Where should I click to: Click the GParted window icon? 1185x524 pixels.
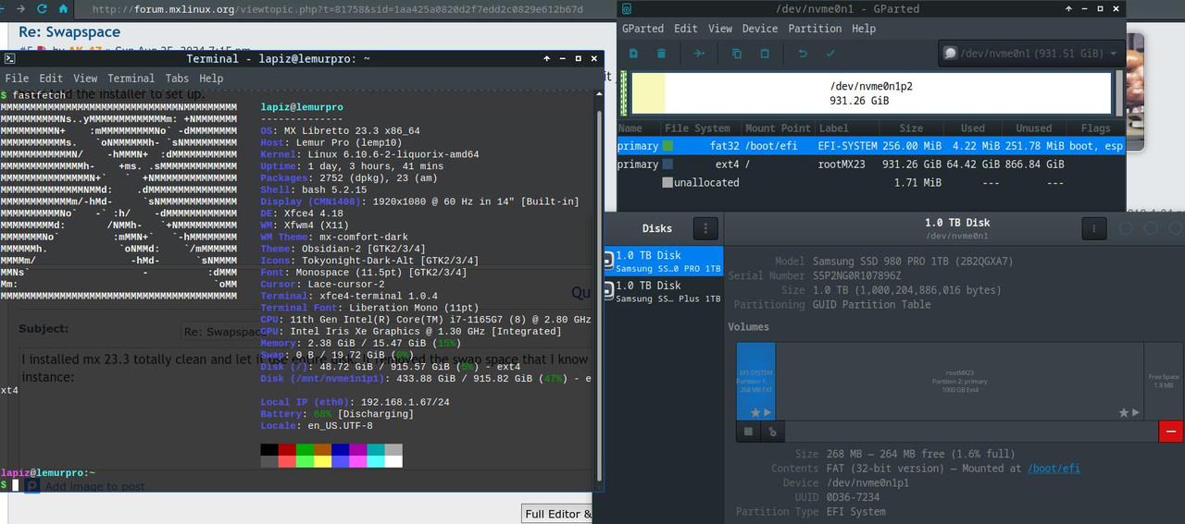[x=628, y=8]
